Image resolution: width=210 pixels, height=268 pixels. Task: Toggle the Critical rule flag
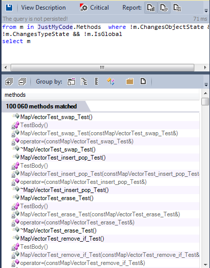[x=94, y=8]
